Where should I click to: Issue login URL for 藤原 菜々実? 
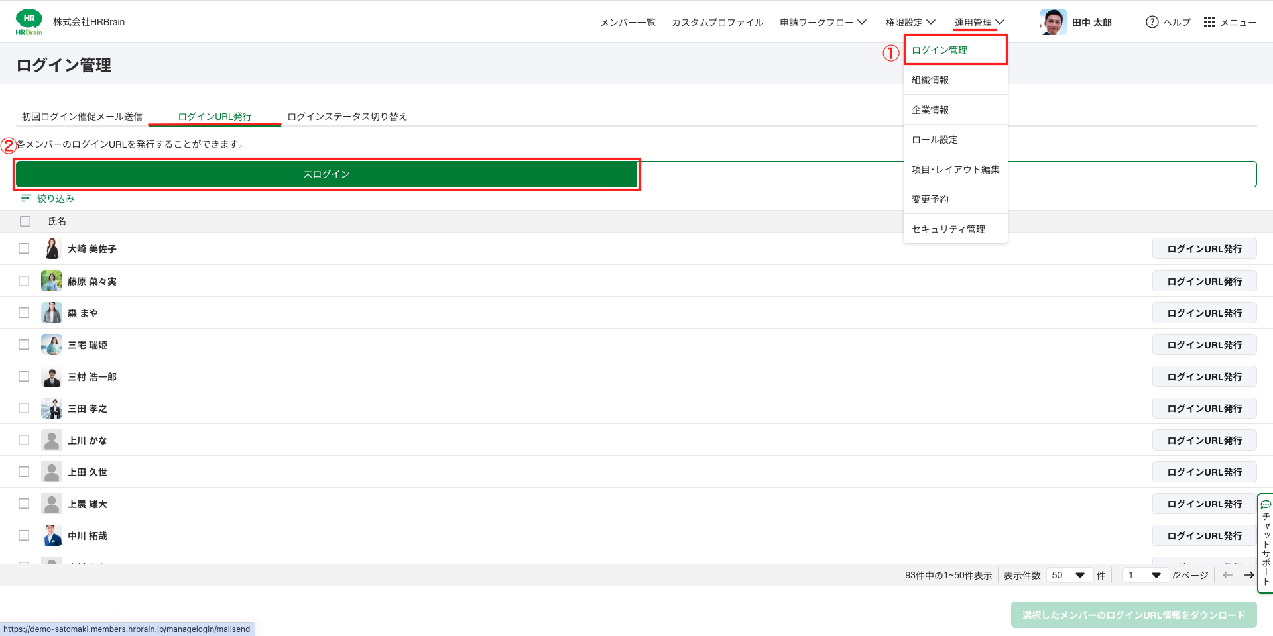click(1204, 281)
